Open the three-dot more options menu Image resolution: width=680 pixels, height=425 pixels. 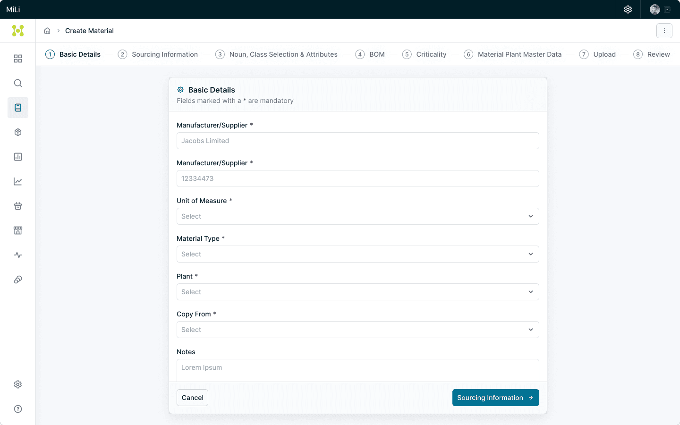[664, 31]
